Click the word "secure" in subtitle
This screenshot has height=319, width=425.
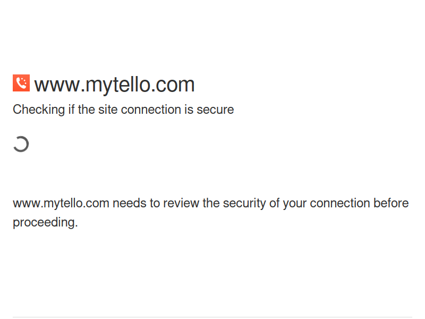[215, 110]
